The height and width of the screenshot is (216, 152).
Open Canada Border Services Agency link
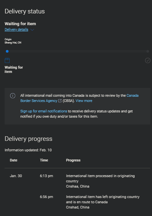coord(79,98)
